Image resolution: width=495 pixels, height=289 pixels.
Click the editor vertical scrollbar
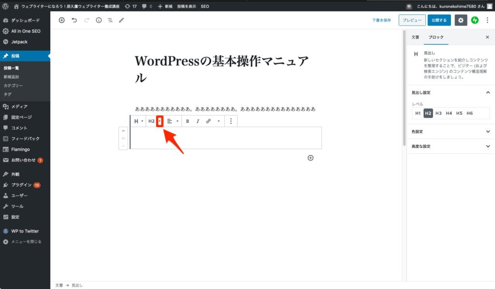tap(404, 88)
